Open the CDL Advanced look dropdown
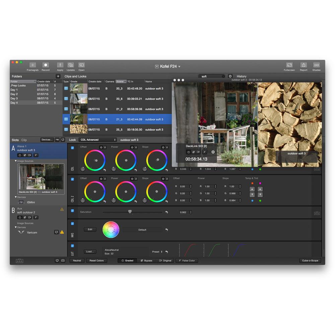 (97, 140)
